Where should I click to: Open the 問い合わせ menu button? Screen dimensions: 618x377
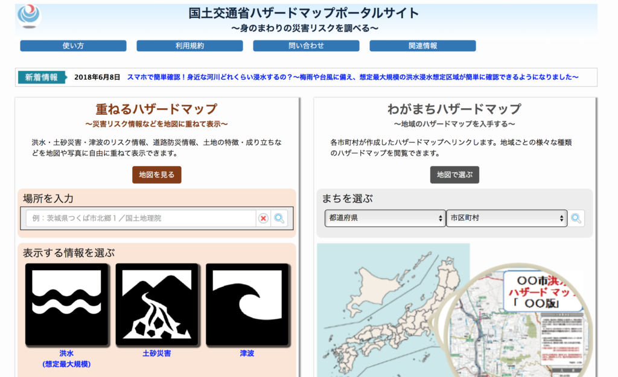pyautogui.click(x=306, y=46)
